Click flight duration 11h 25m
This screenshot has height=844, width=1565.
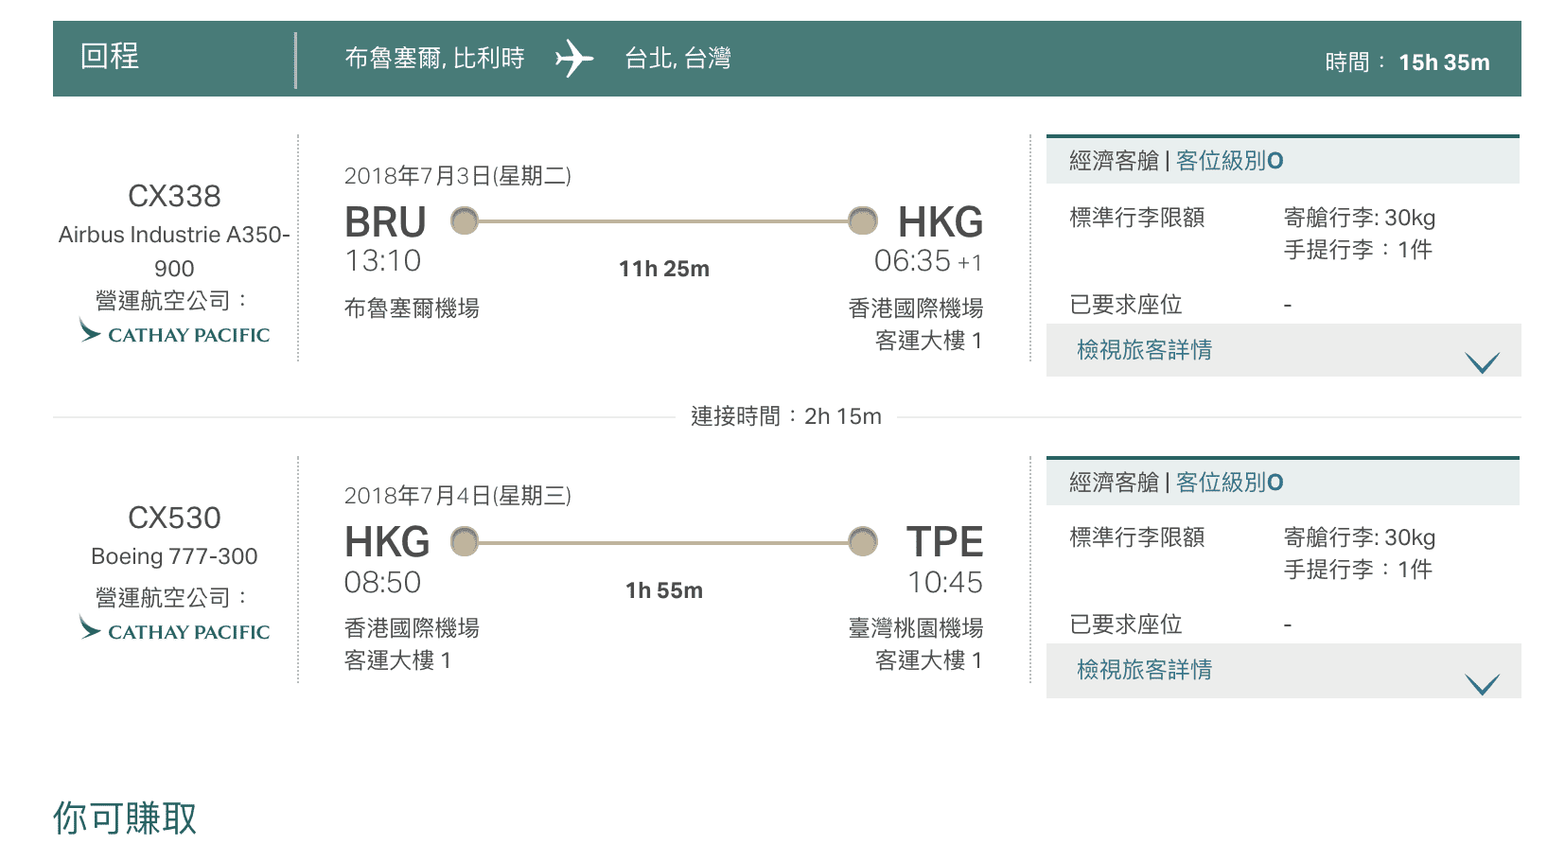(x=664, y=269)
